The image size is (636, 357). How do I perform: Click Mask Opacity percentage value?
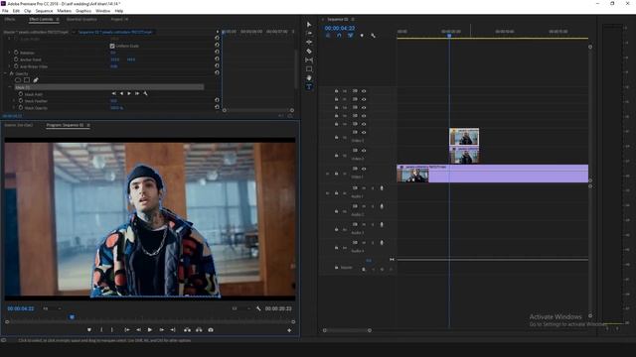click(117, 108)
